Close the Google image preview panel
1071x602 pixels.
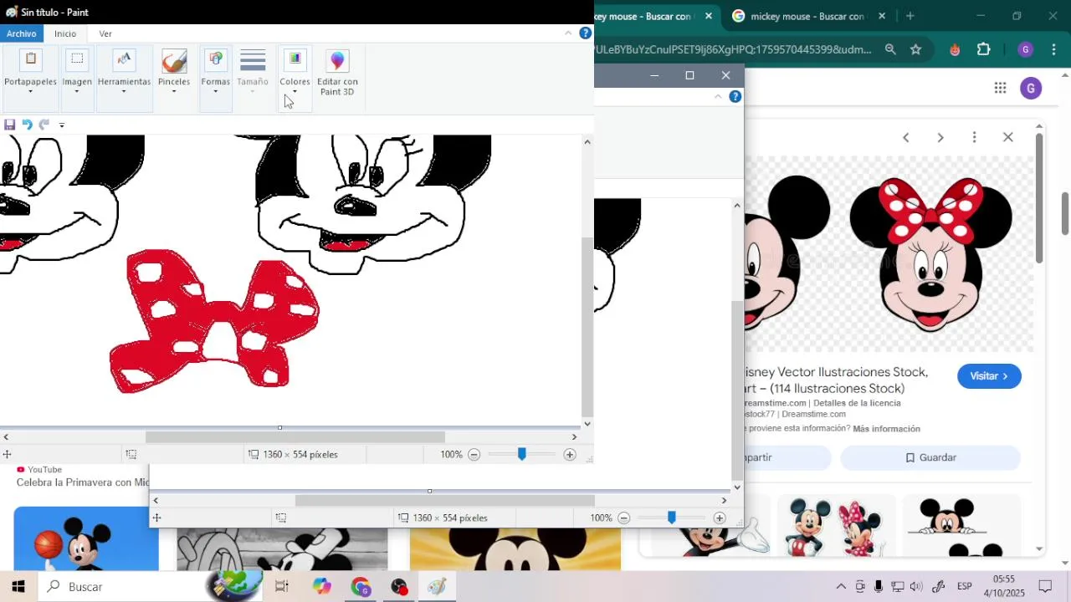coord(1008,137)
